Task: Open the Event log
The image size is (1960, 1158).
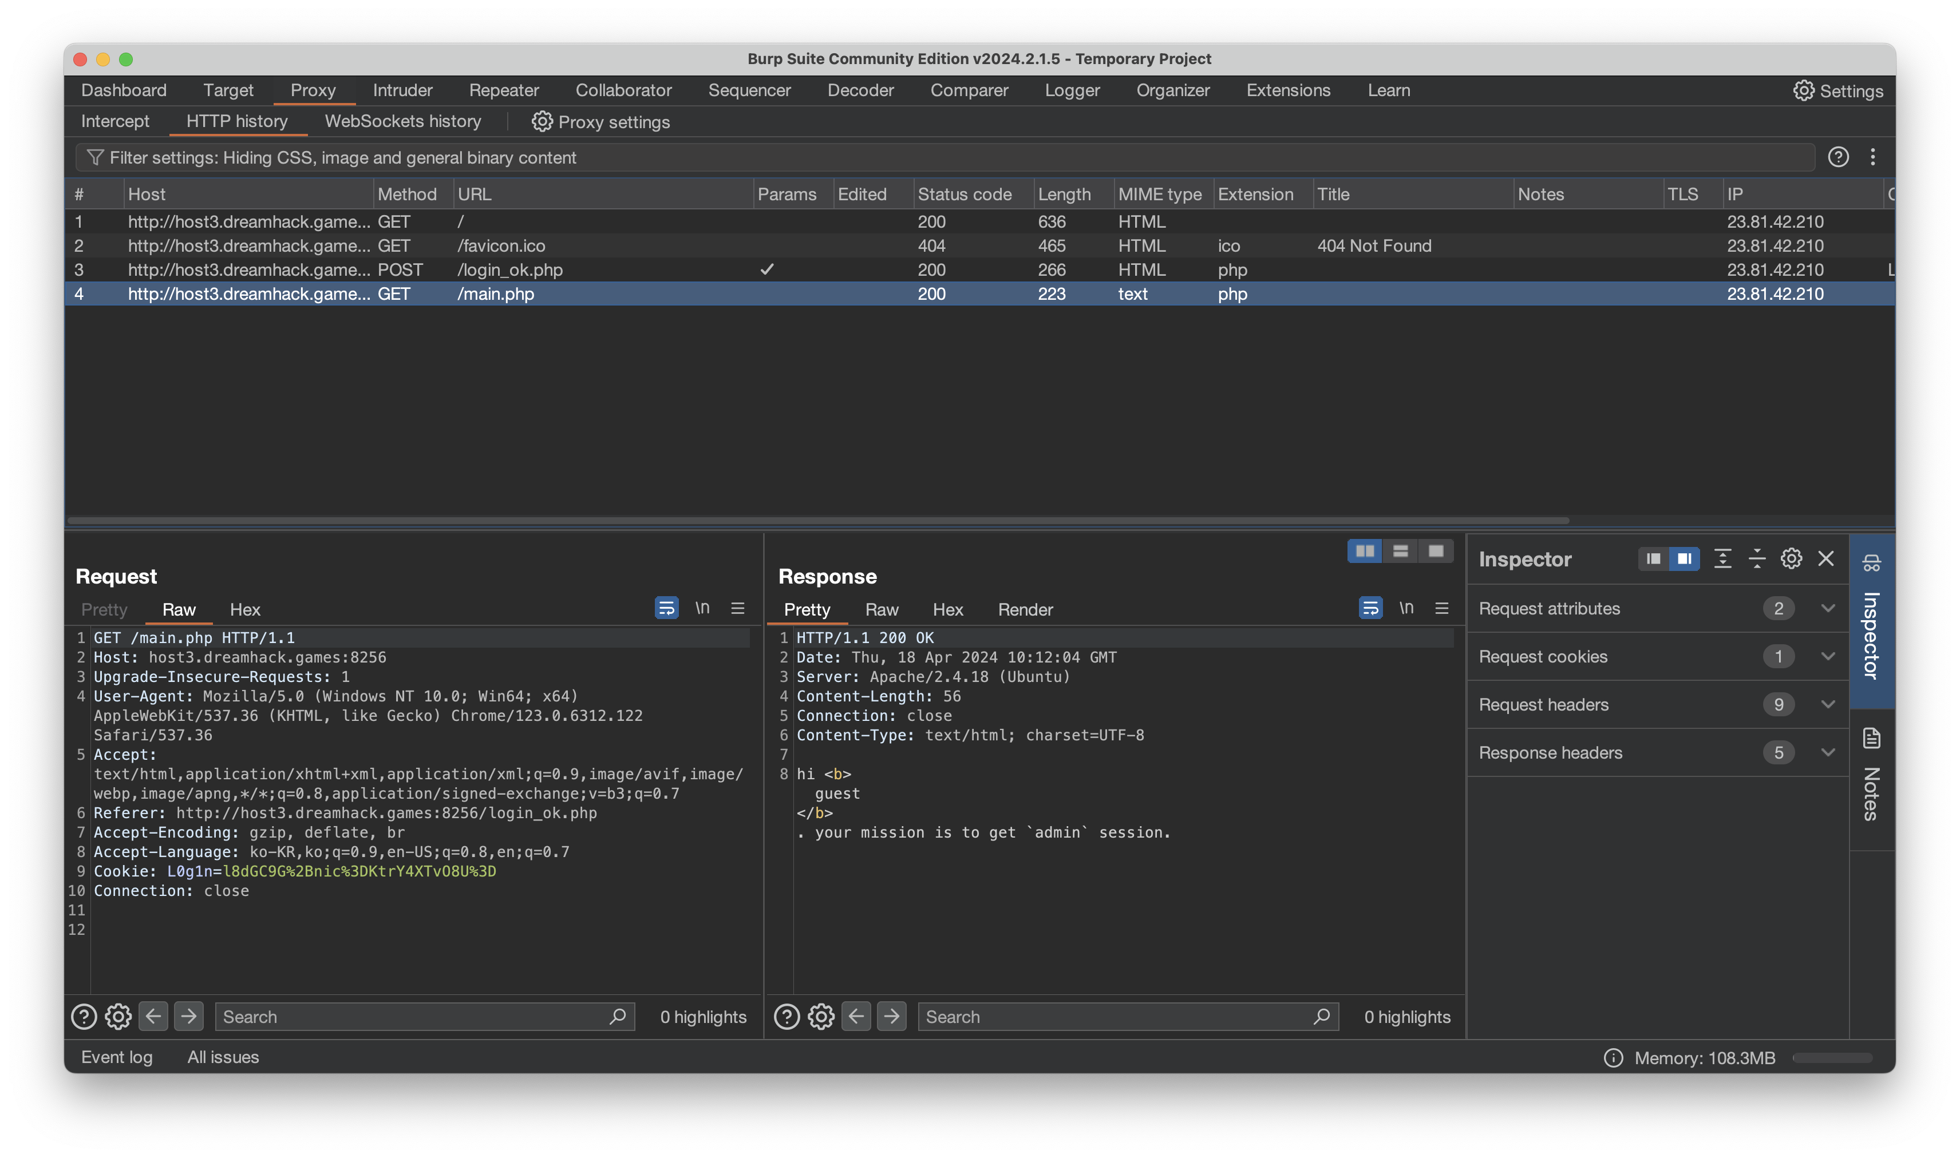Action: (x=117, y=1057)
